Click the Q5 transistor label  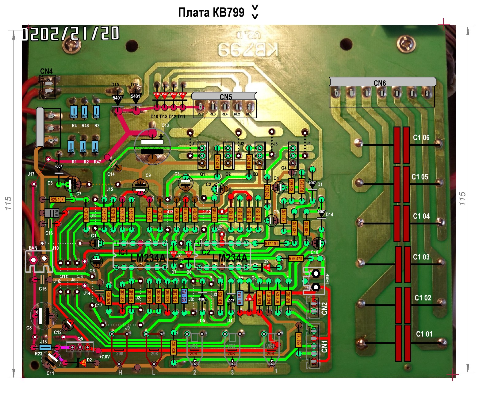pos(80,339)
